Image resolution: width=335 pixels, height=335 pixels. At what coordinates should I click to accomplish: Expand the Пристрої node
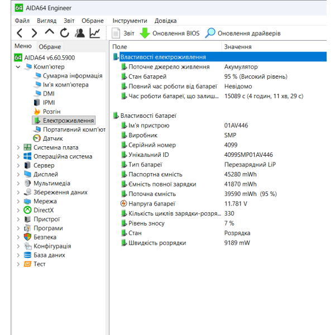18,219
